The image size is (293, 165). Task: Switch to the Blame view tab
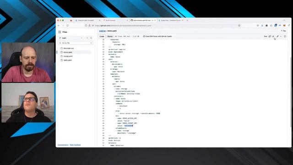coord(110,37)
